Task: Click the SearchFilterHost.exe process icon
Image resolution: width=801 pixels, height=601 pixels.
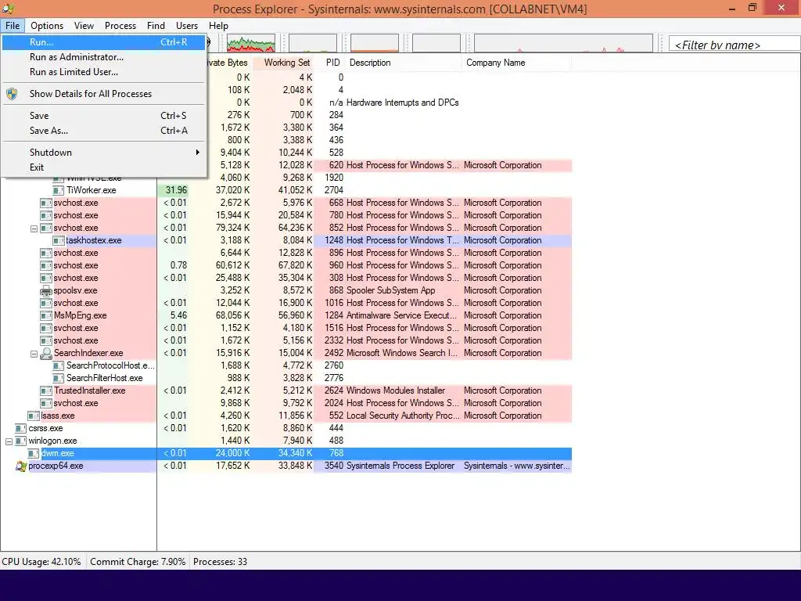Action: [x=59, y=378]
